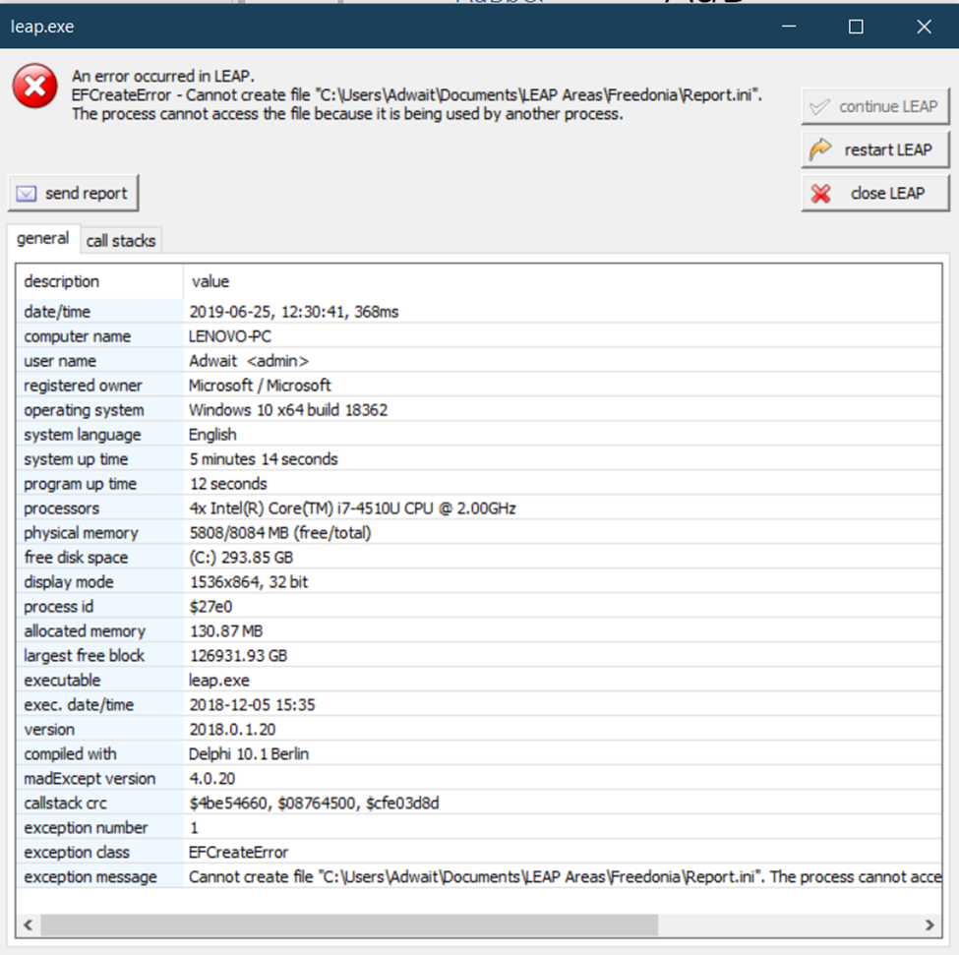The image size is (959, 955).
Task: Select the general tab
Action: pos(43,238)
